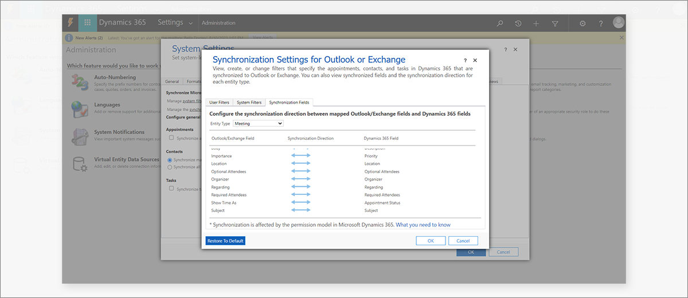Image resolution: width=688 pixels, height=298 pixels.
Task: Click the search magnifier icon in top bar
Action: [x=500, y=23]
